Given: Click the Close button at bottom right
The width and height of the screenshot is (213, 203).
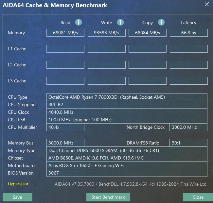Looking at the screenshot, I should pos(198,197).
